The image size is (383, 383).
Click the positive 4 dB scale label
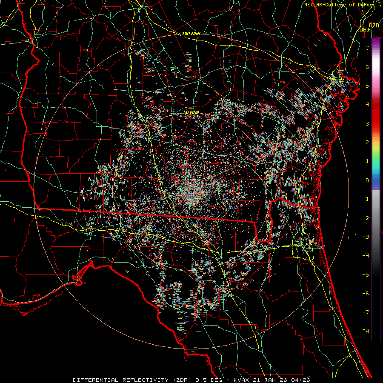point(367,105)
